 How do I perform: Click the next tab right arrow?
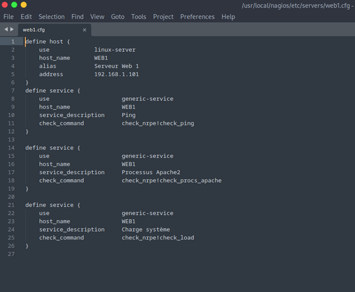coord(12,29)
